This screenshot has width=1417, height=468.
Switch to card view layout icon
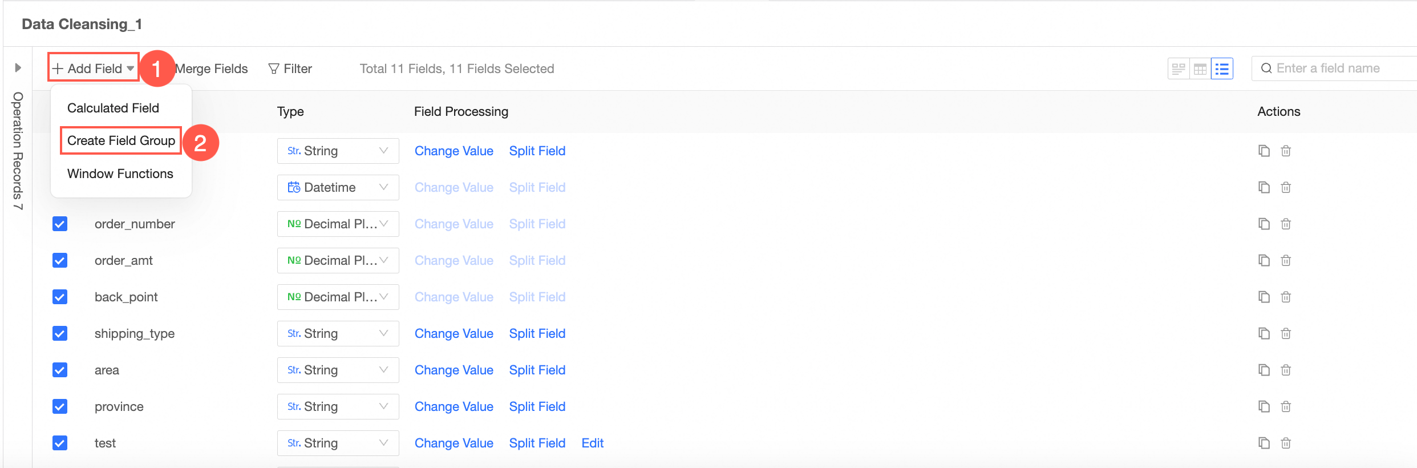coord(1179,69)
